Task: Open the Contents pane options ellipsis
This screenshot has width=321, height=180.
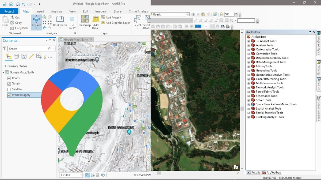Action: coord(50,57)
